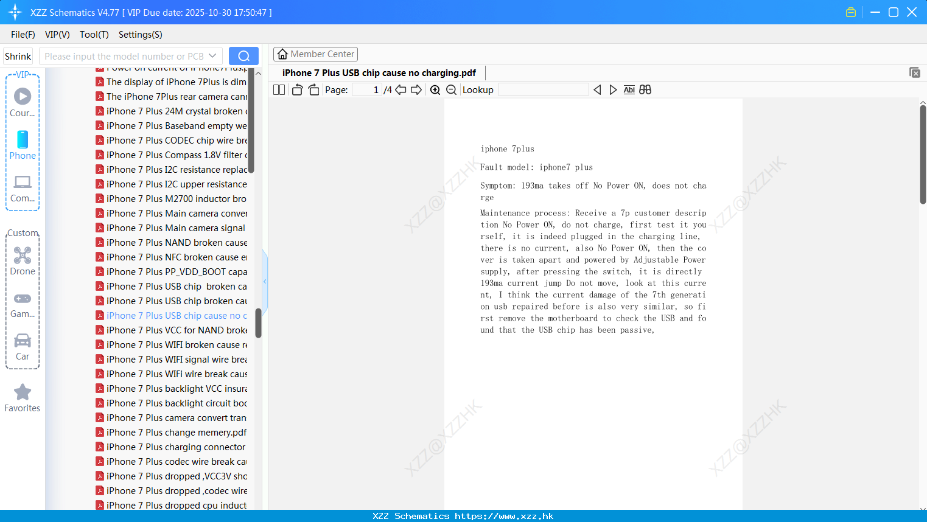Click the binoculars search icon

[645, 90]
